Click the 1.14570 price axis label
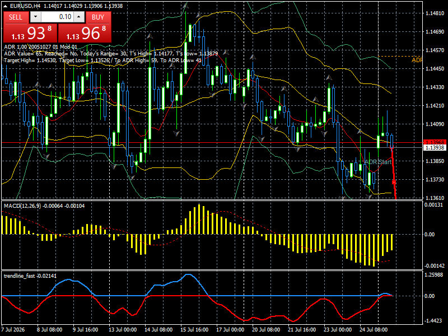Screen dimensions: 448x336 435,50
